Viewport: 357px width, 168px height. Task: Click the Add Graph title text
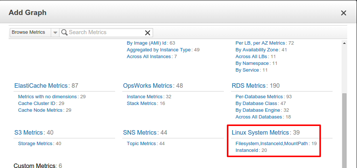point(27,12)
